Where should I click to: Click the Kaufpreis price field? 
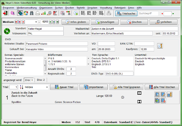[x=147, y=49]
